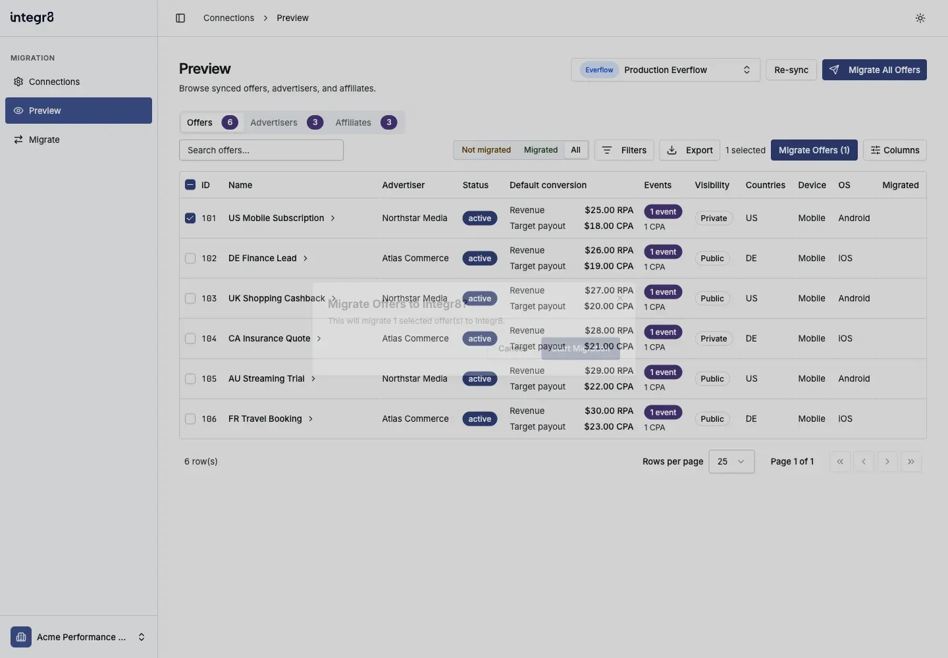Switch theme with the sun icon
Viewport: 948px width, 658px height.
[920, 18]
